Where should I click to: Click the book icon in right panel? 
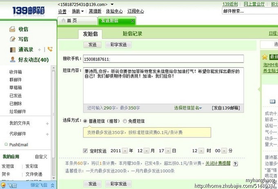pos(273,101)
